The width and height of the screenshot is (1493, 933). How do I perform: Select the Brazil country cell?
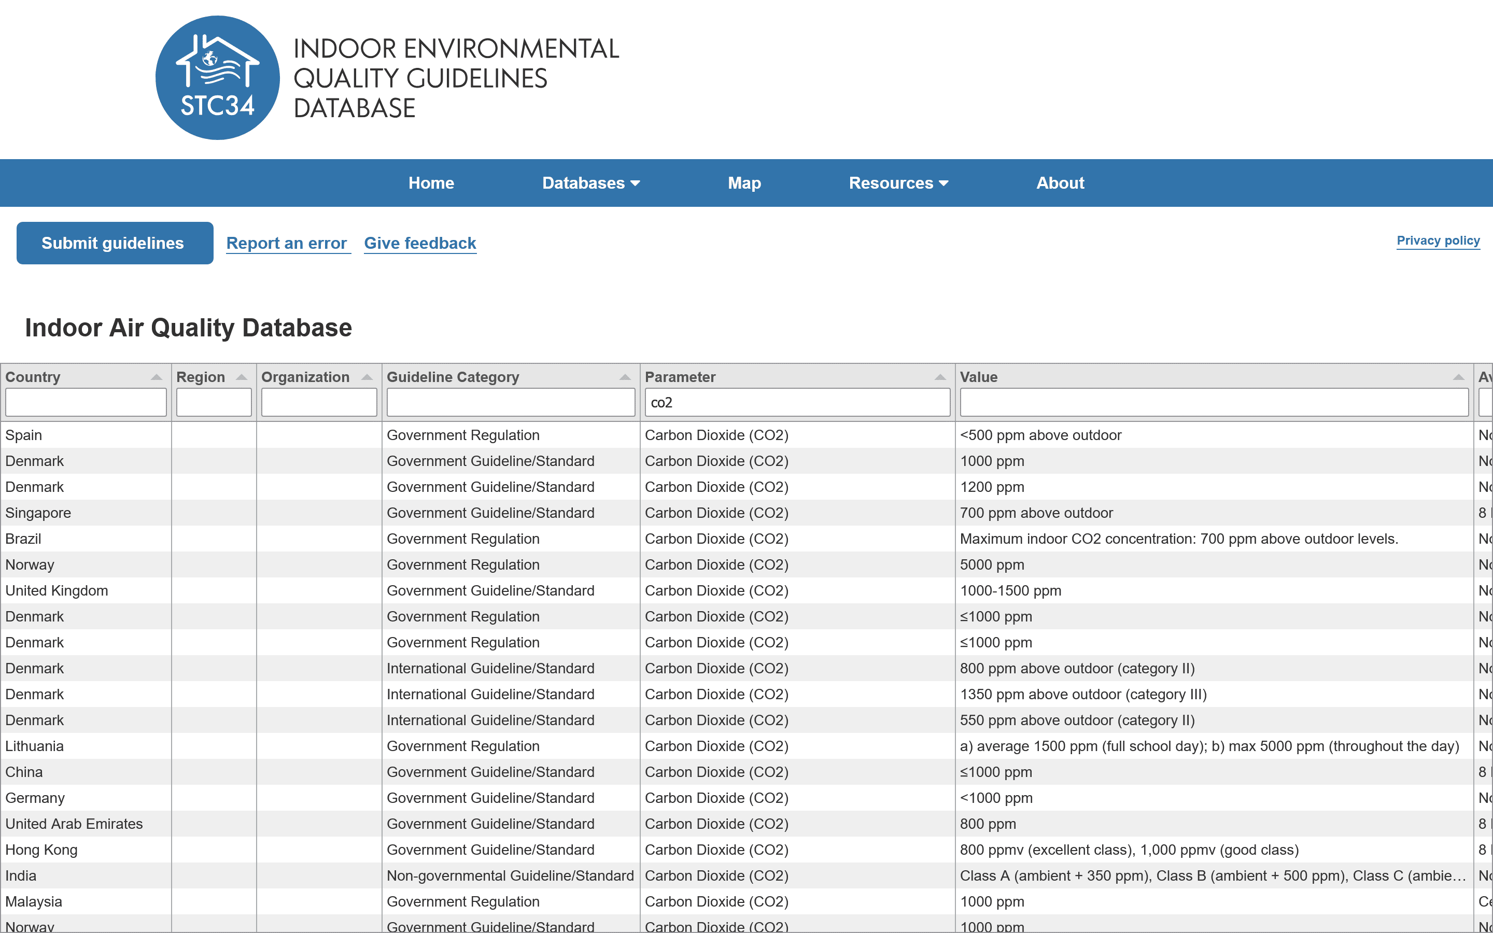[86, 539]
